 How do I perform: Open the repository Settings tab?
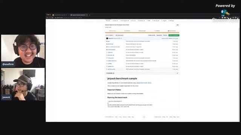click(171, 21)
